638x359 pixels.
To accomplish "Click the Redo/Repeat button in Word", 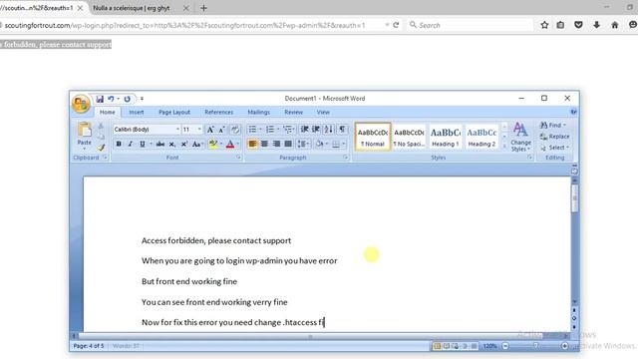I will click(127, 99).
